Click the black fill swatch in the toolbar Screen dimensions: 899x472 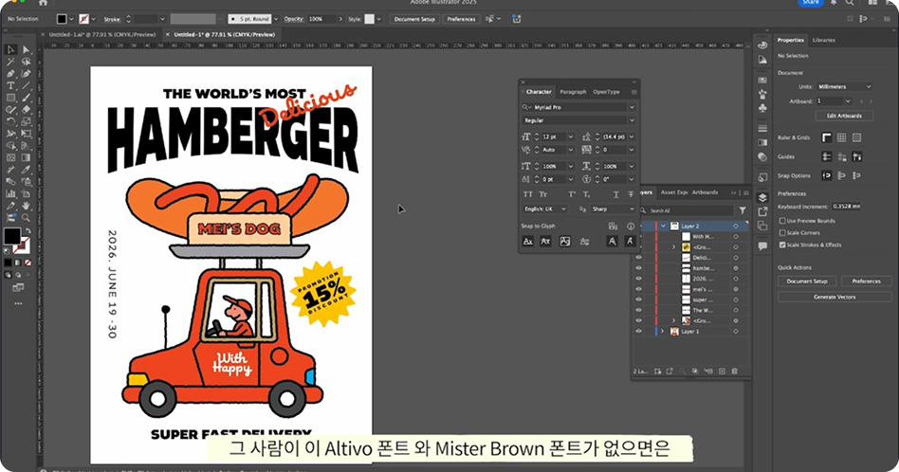point(11,235)
